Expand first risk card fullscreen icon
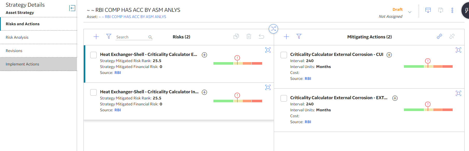This screenshot has height=151, width=469. pos(268,50)
